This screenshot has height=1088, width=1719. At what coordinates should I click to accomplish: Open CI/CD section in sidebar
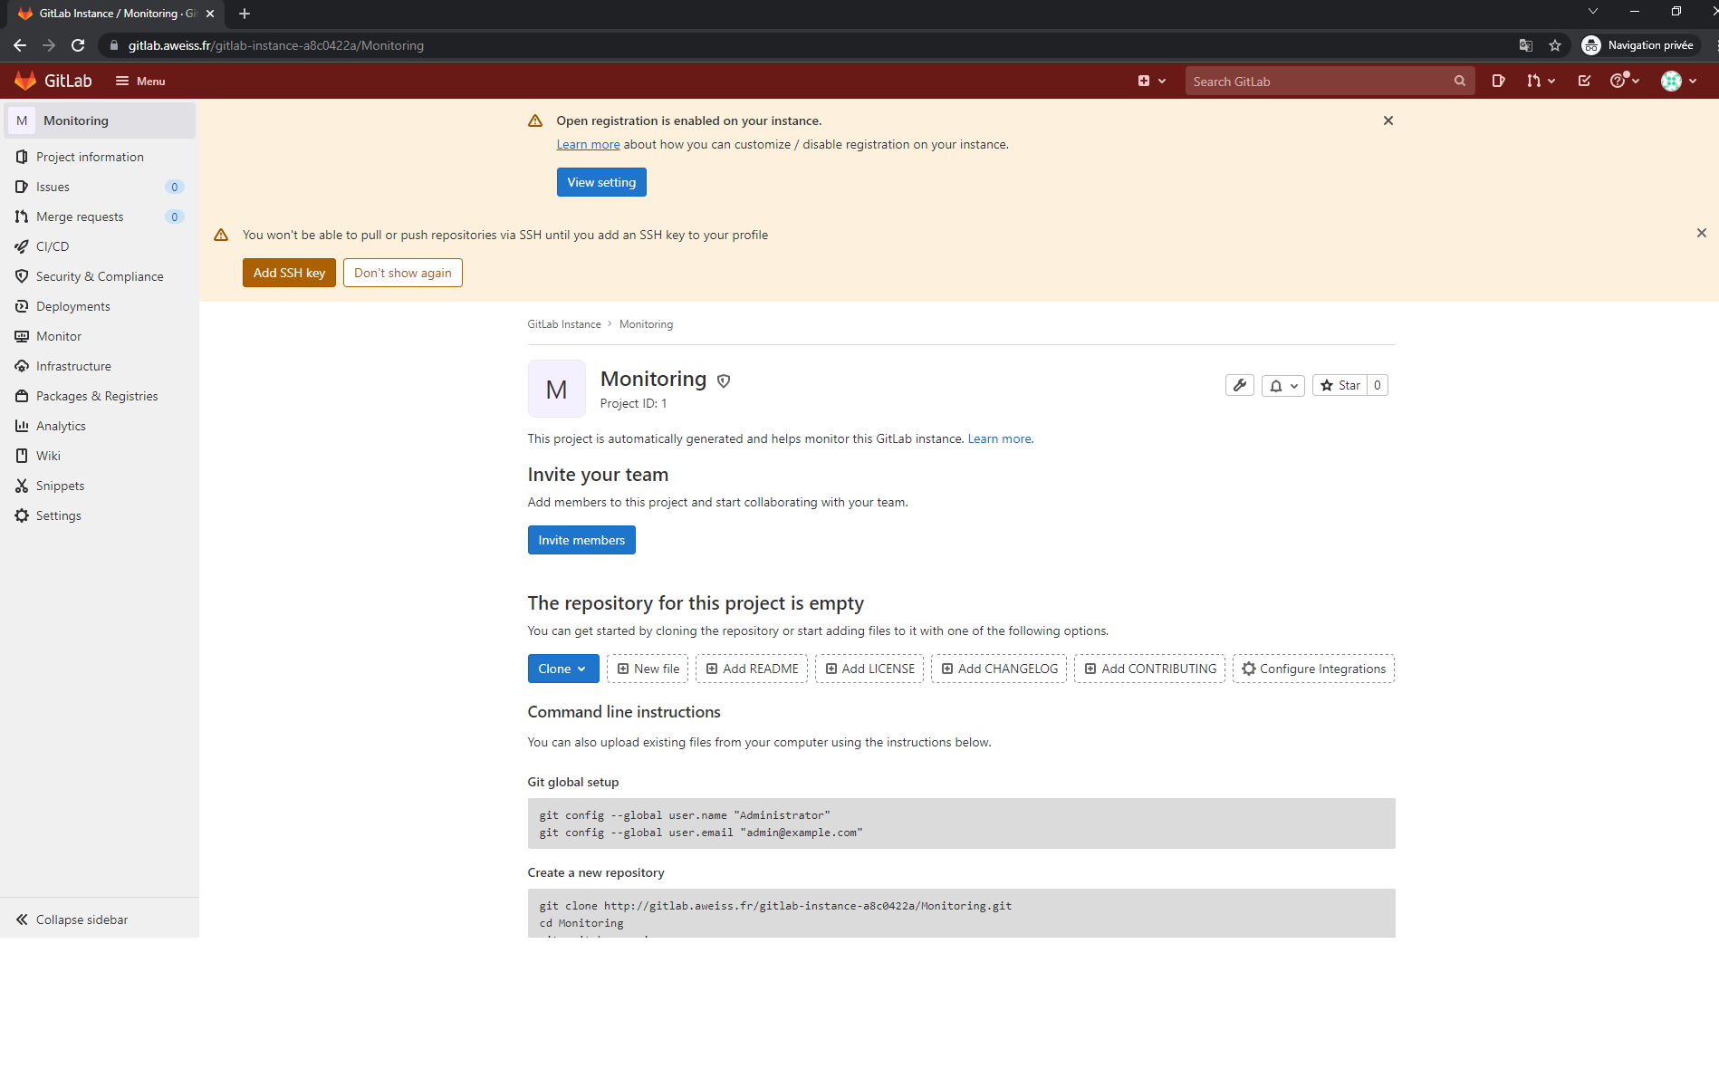click(100, 246)
